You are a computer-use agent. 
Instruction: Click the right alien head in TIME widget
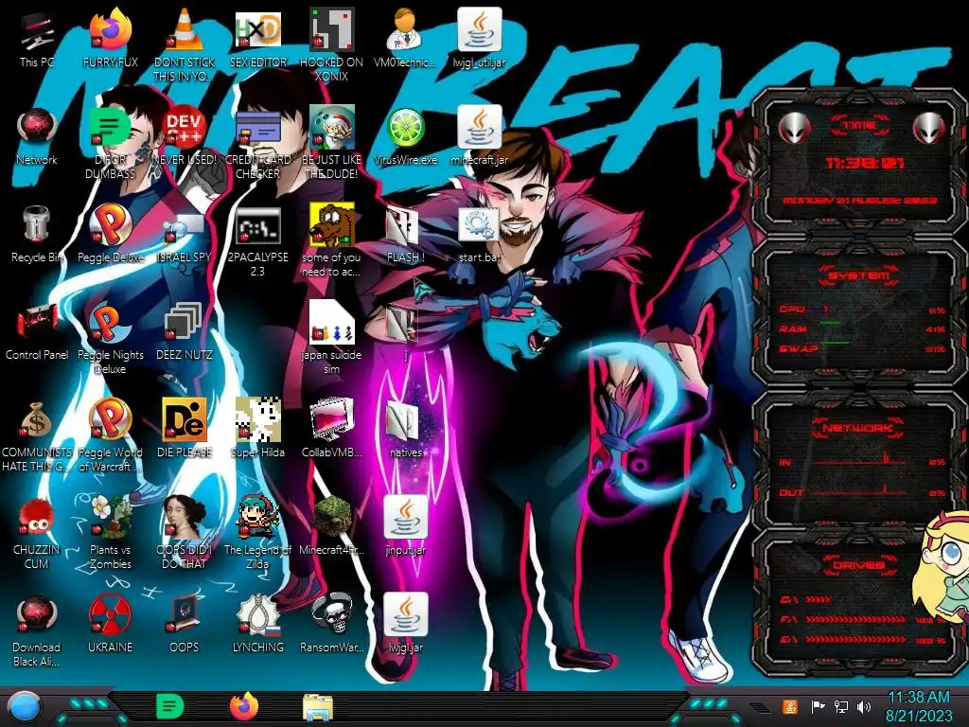(929, 129)
